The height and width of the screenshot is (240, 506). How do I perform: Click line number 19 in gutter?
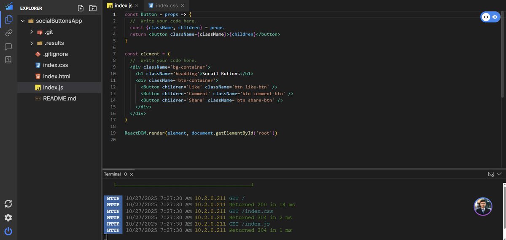113,133
